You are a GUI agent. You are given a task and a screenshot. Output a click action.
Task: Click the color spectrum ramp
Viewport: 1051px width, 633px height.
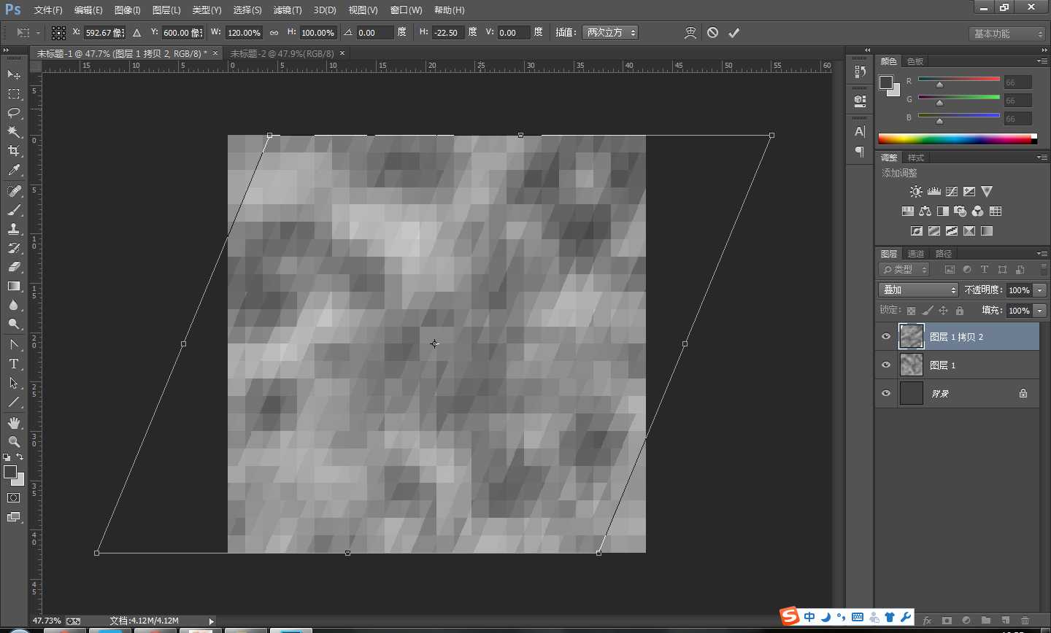pos(958,139)
